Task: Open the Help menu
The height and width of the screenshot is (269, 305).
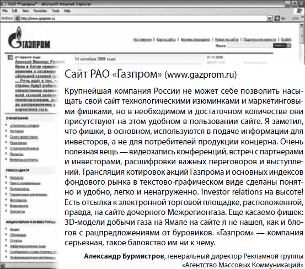Action: click(67, 10)
